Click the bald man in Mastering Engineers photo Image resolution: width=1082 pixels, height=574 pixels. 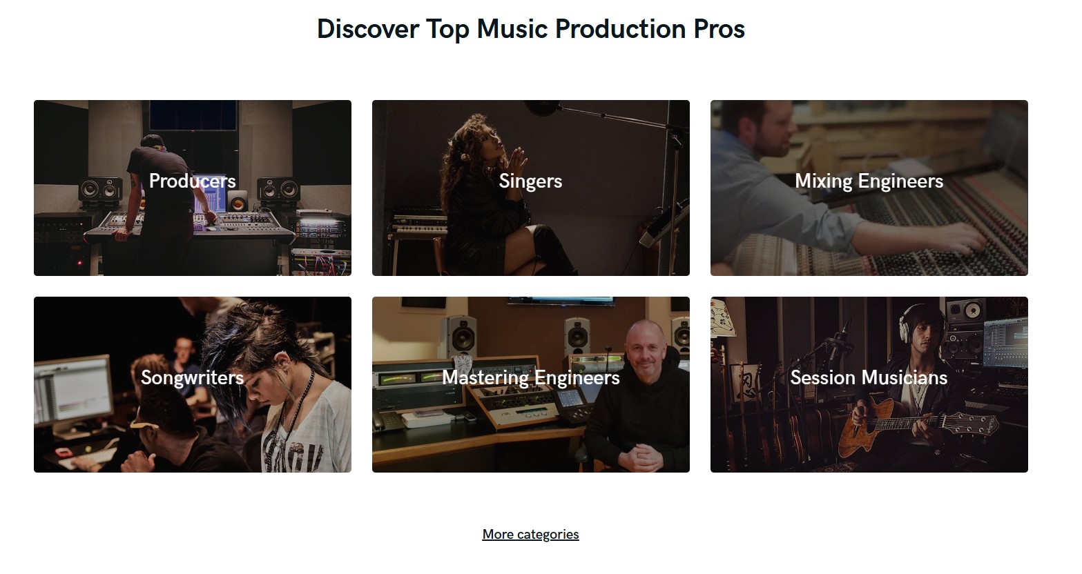[x=639, y=400]
